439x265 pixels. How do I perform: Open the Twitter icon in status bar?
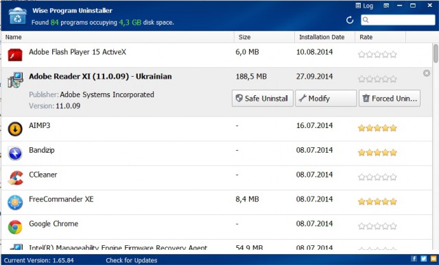click(x=423, y=259)
